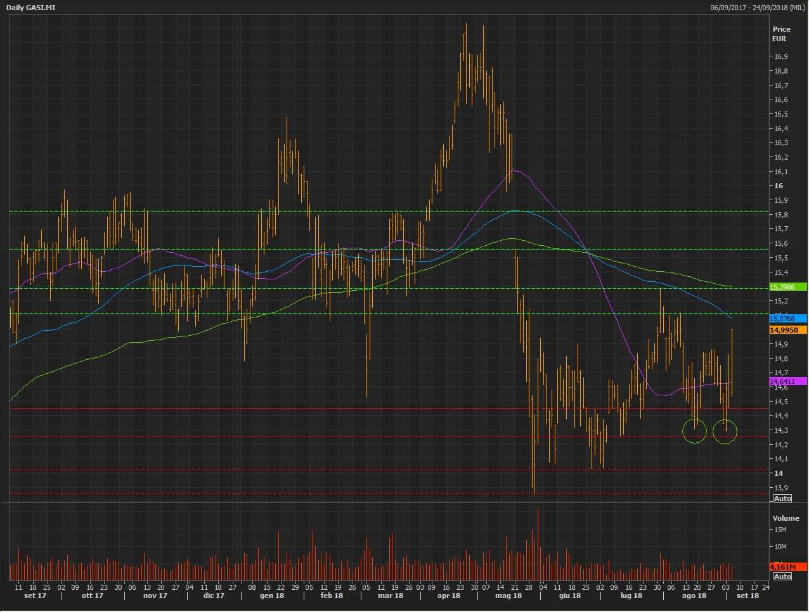Open the date range 06/09/2017 - 24/09/2018

pyautogui.click(x=758, y=8)
